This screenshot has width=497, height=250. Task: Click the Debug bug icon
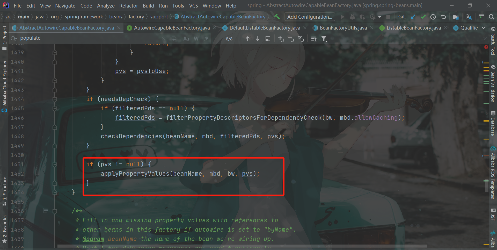(352, 17)
